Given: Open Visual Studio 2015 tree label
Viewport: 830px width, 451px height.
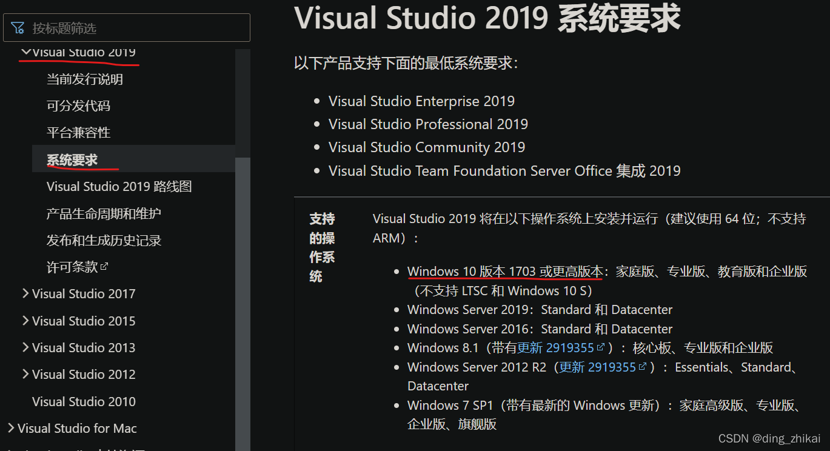Looking at the screenshot, I should pos(84,321).
